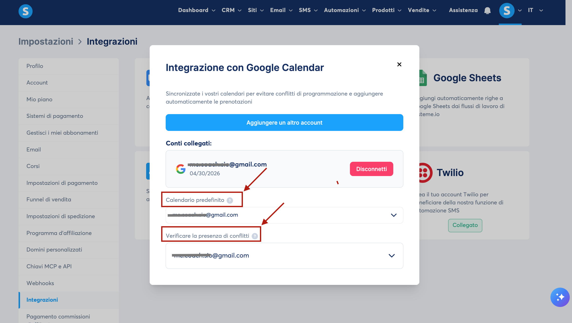
Task: Click the Disconnetti button
Action: (371, 169)
